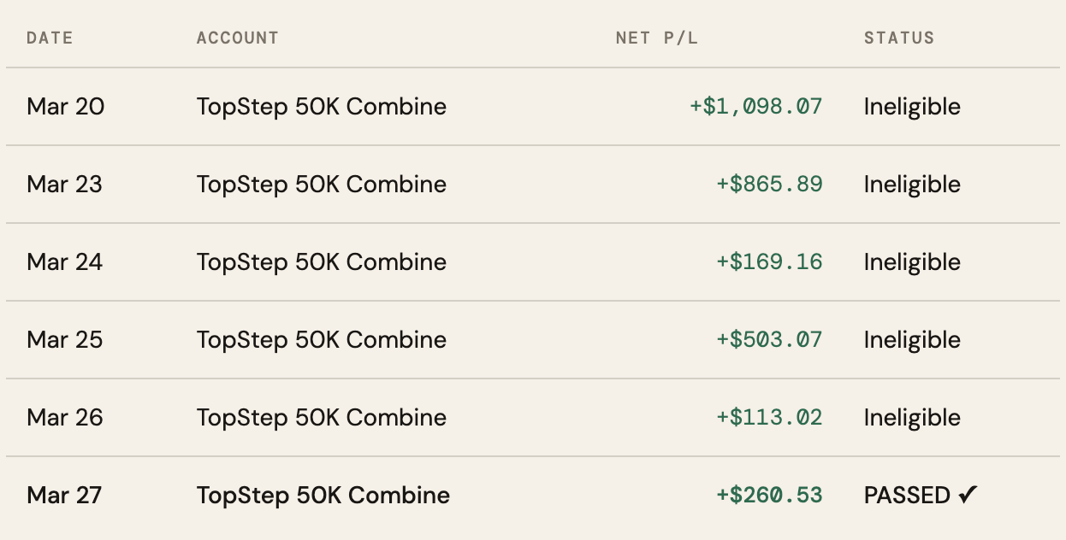This screenshot has width=1066, height=540.
Task: Open the Mar 23 TopStep 50K Combine account
Action: [x=321, y=185]
